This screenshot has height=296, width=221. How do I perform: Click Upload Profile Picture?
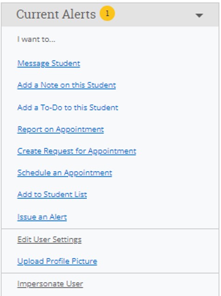57,261
